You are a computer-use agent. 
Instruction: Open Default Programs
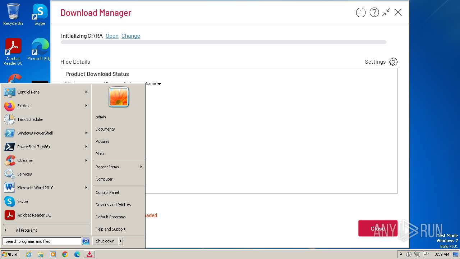pos(119,217)
